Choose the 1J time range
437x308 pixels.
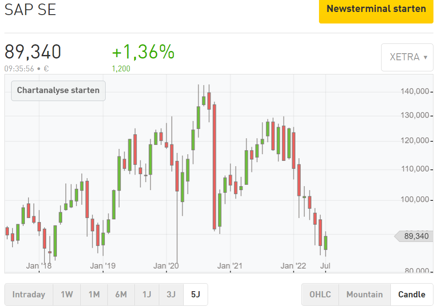[147, 294]
